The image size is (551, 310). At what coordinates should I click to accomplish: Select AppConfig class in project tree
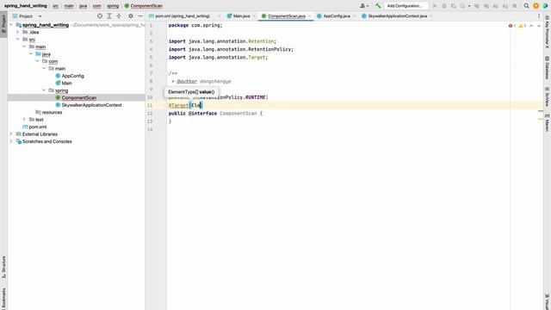click(72, 76)
